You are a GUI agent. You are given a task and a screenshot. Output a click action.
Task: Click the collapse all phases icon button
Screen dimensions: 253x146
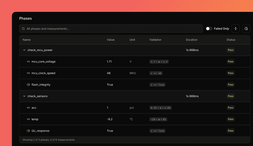tap(236, 29)
